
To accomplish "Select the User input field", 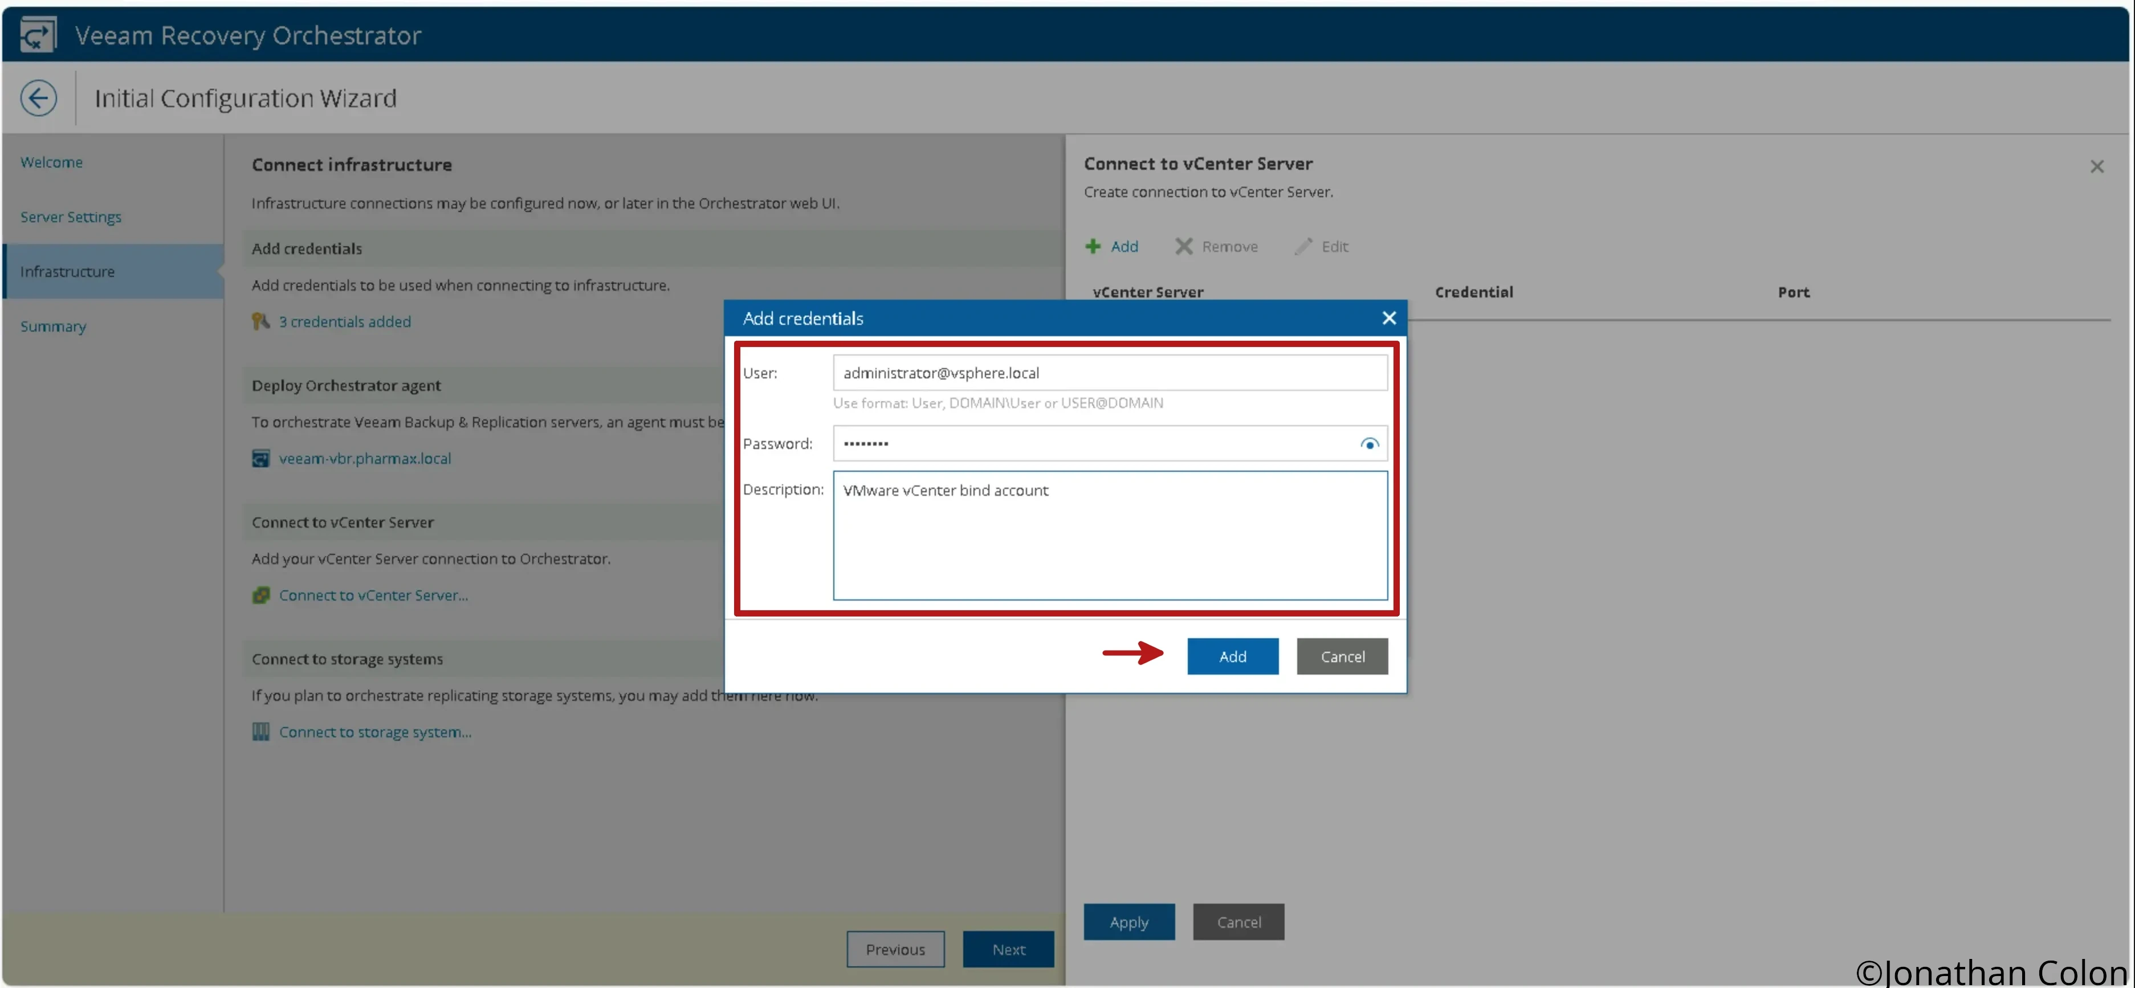I will coord(1110,371).
